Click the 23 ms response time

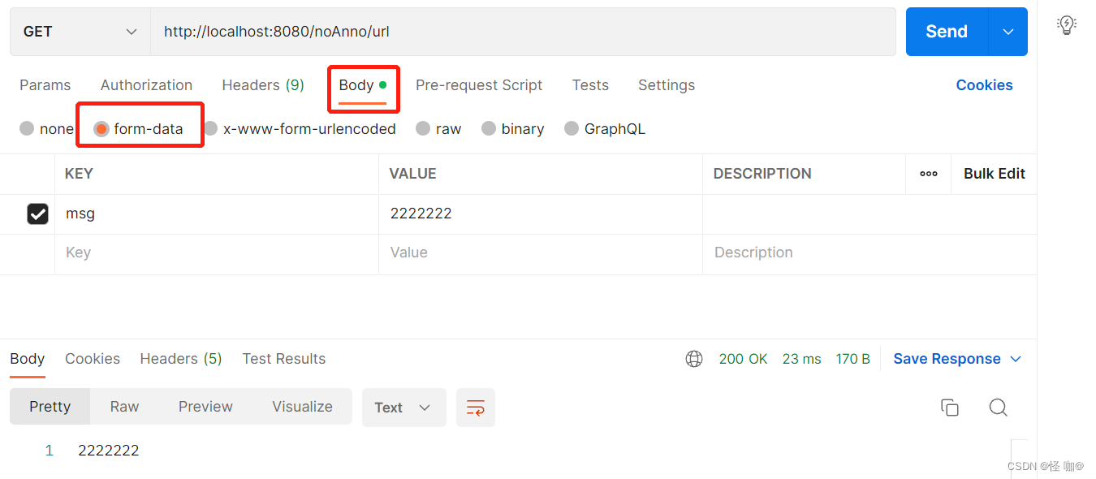pos(801,359)
